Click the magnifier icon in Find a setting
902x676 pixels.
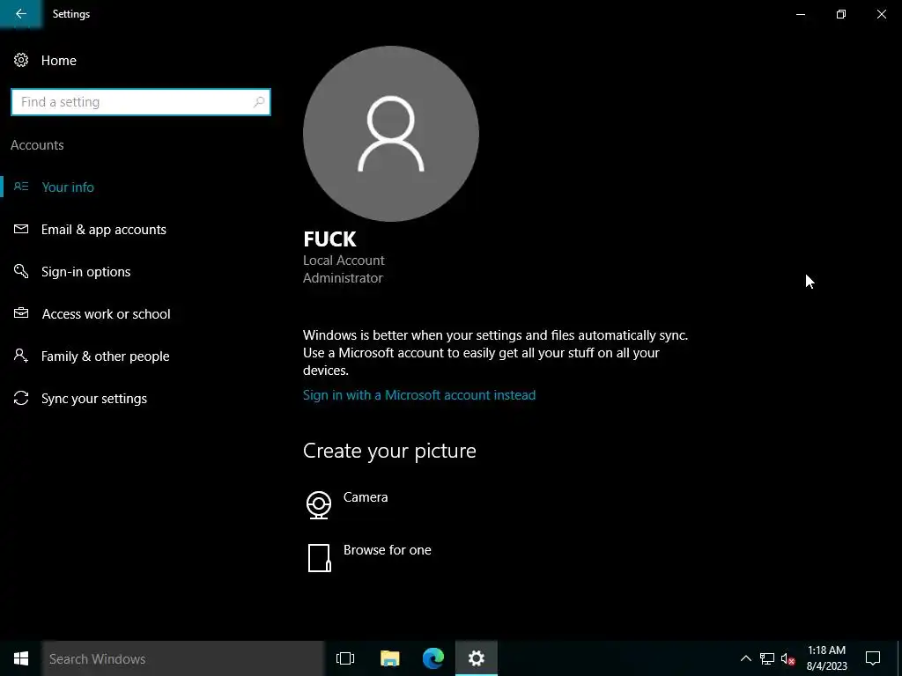(258, 102)
